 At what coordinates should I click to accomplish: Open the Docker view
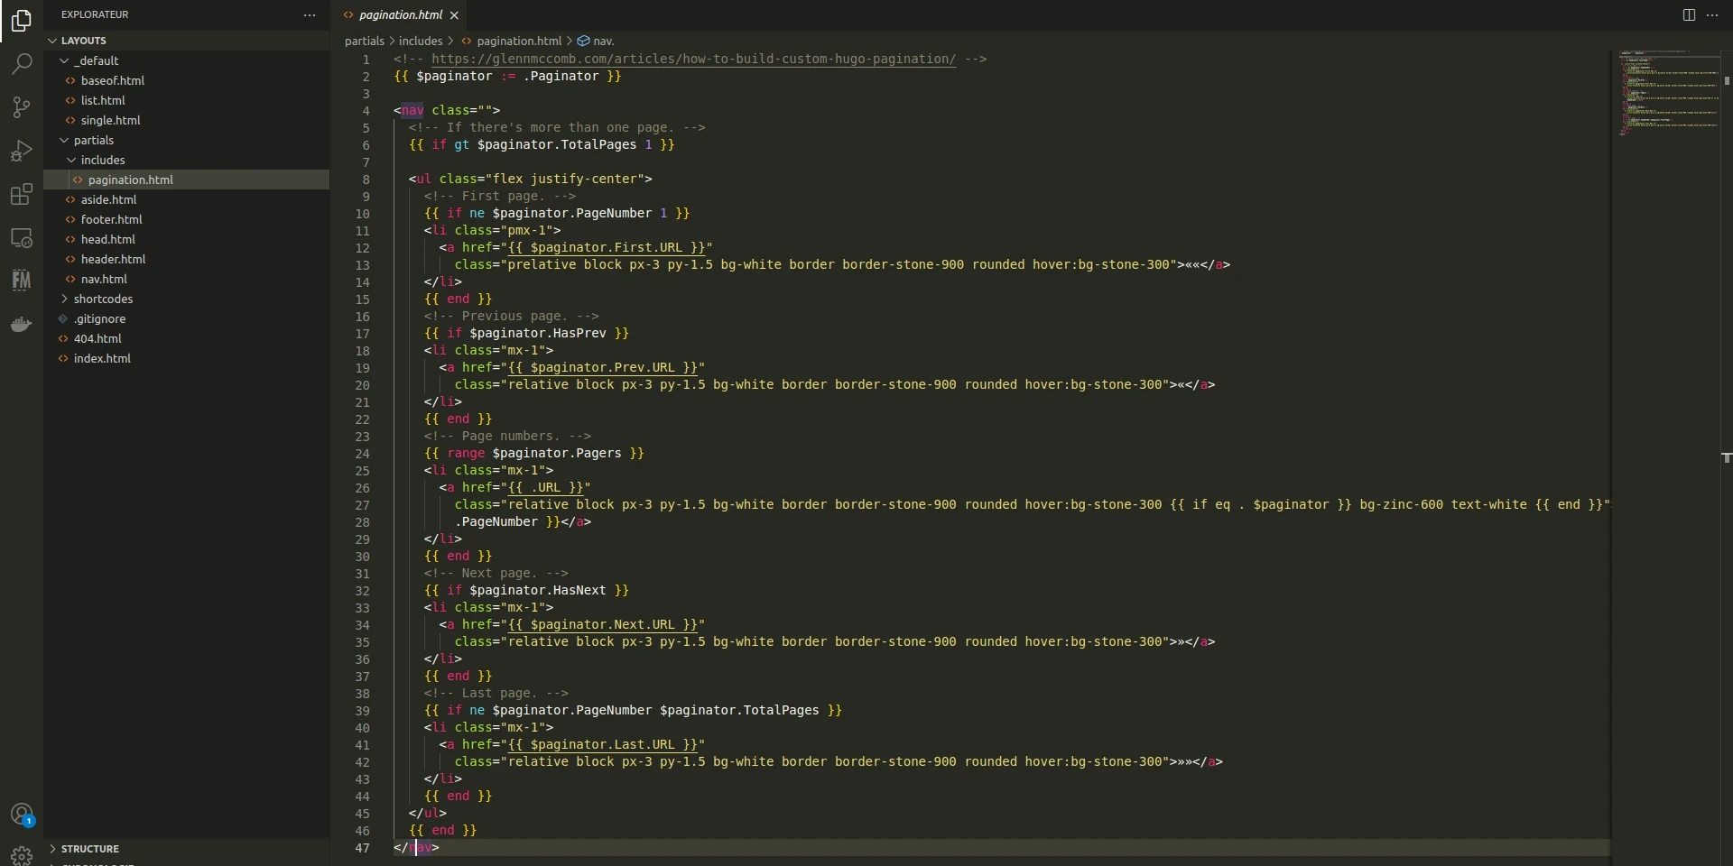tap(22, 324)
